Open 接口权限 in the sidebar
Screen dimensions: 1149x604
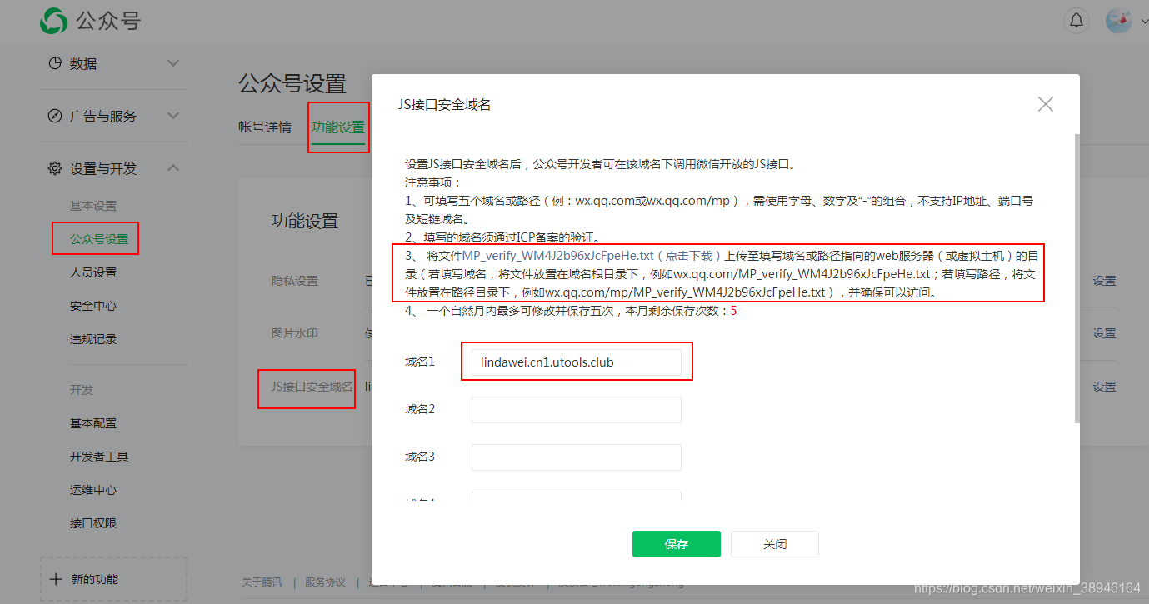(x=93, y=523)
